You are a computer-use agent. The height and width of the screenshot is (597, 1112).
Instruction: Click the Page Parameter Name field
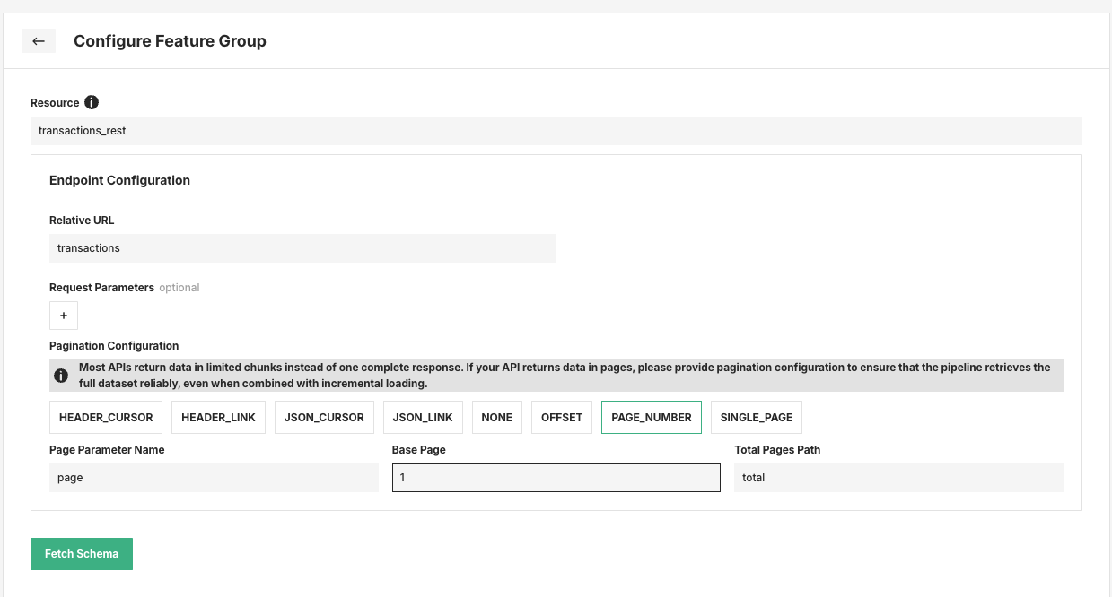pos(214,477)
